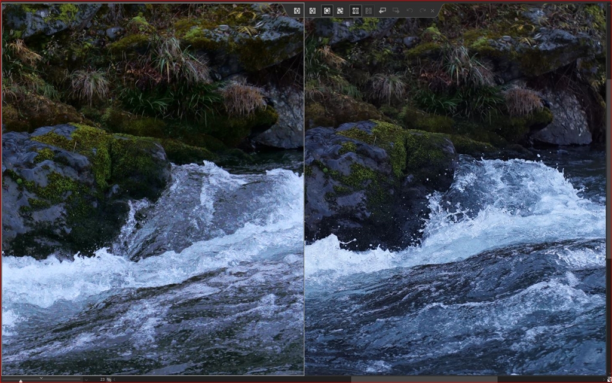
Task: Click the left-pointing arrow previous image icon
Action: tap(382, 11)
